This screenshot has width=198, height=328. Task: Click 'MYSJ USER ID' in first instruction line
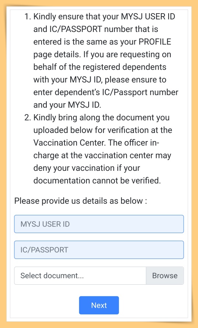coord(148,16)
